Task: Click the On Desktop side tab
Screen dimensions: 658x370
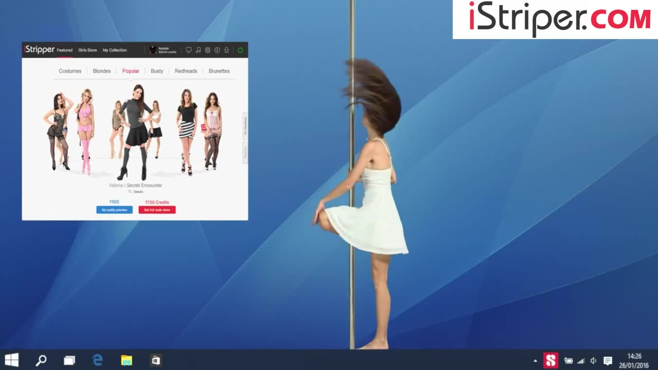Action: point(245,125)
